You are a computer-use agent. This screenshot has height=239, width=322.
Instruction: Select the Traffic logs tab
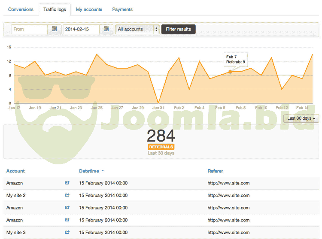[x=55, y=9]
